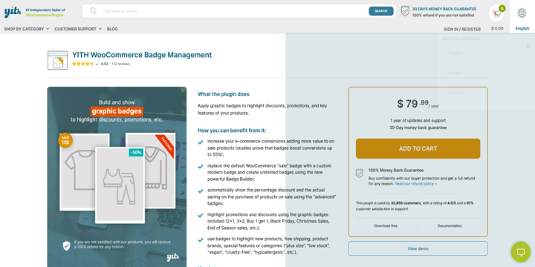Click the star rating icons
This screenshot has height=267, width=535.
(82, 64)
